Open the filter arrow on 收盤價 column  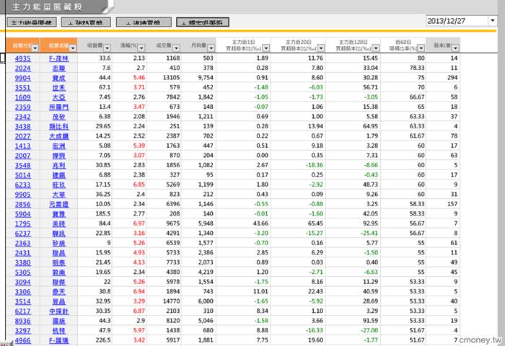point(107,48)
